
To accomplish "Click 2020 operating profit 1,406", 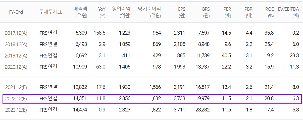I will click(125, 67).
